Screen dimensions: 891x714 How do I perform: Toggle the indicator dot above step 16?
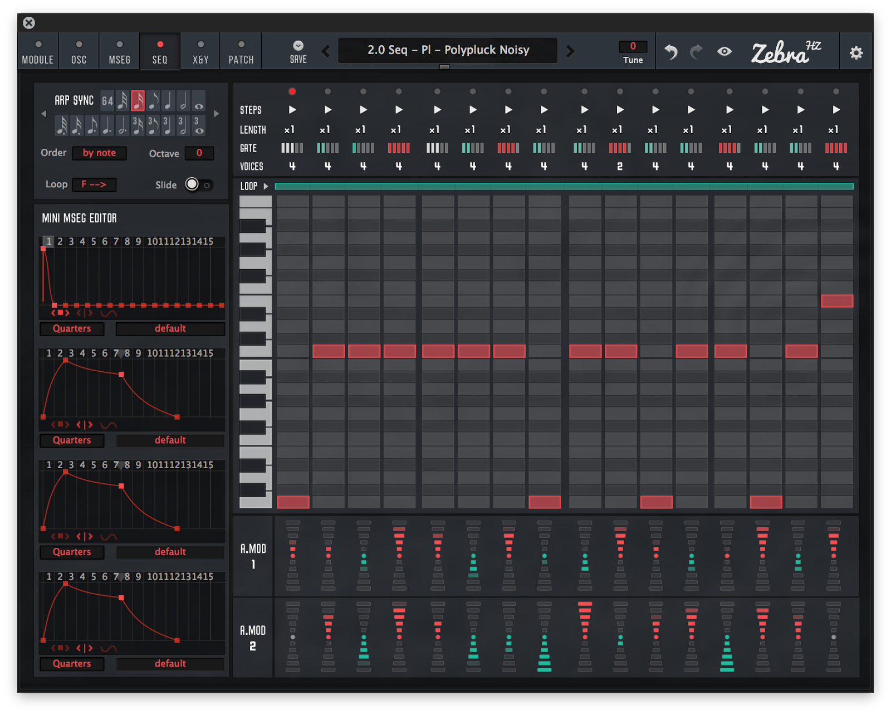pos(836,91)
